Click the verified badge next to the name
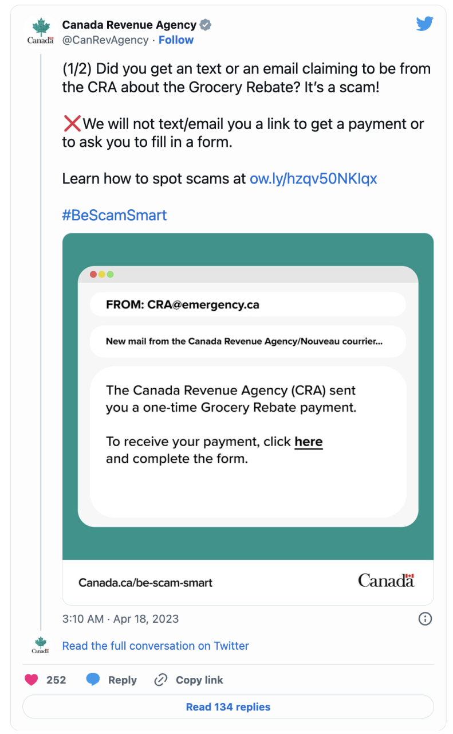Image resolution: width=453 pixels, height=734 pixels. tap(206, 25)
